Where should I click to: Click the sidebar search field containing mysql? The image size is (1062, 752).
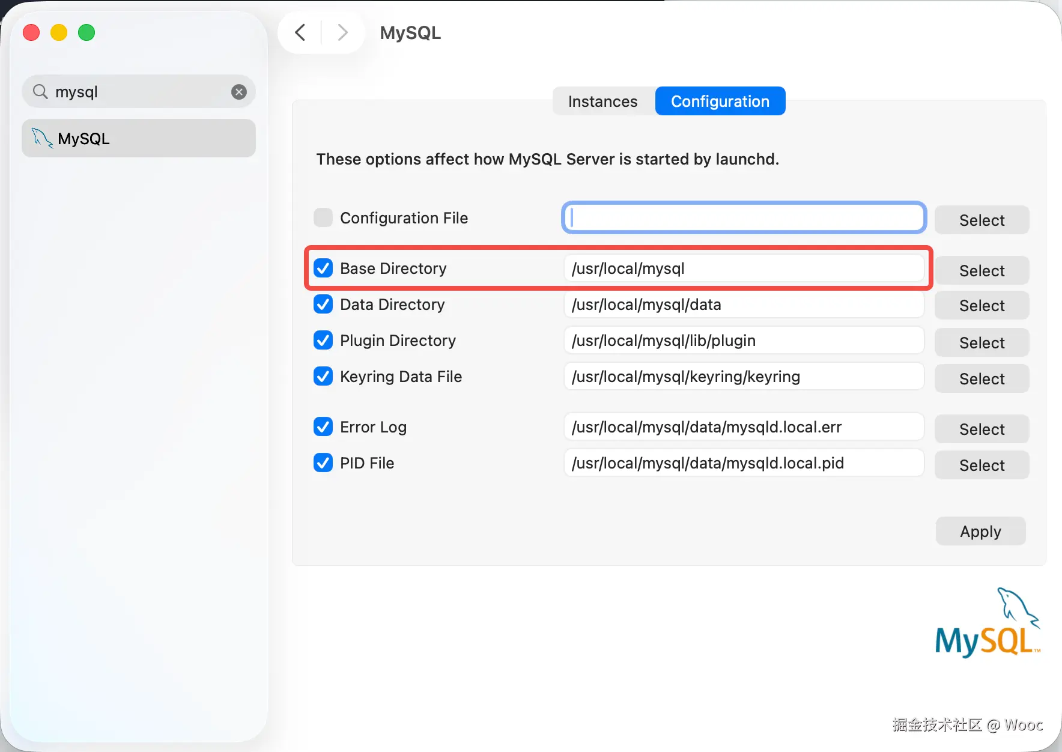pyautogui.click(x=139, y=91)
